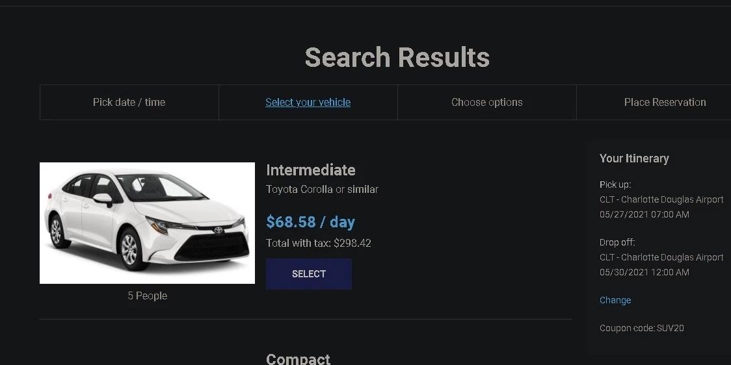Click the pick-up date 05/27/2021 07:00 AM

[x=645, y=214]
